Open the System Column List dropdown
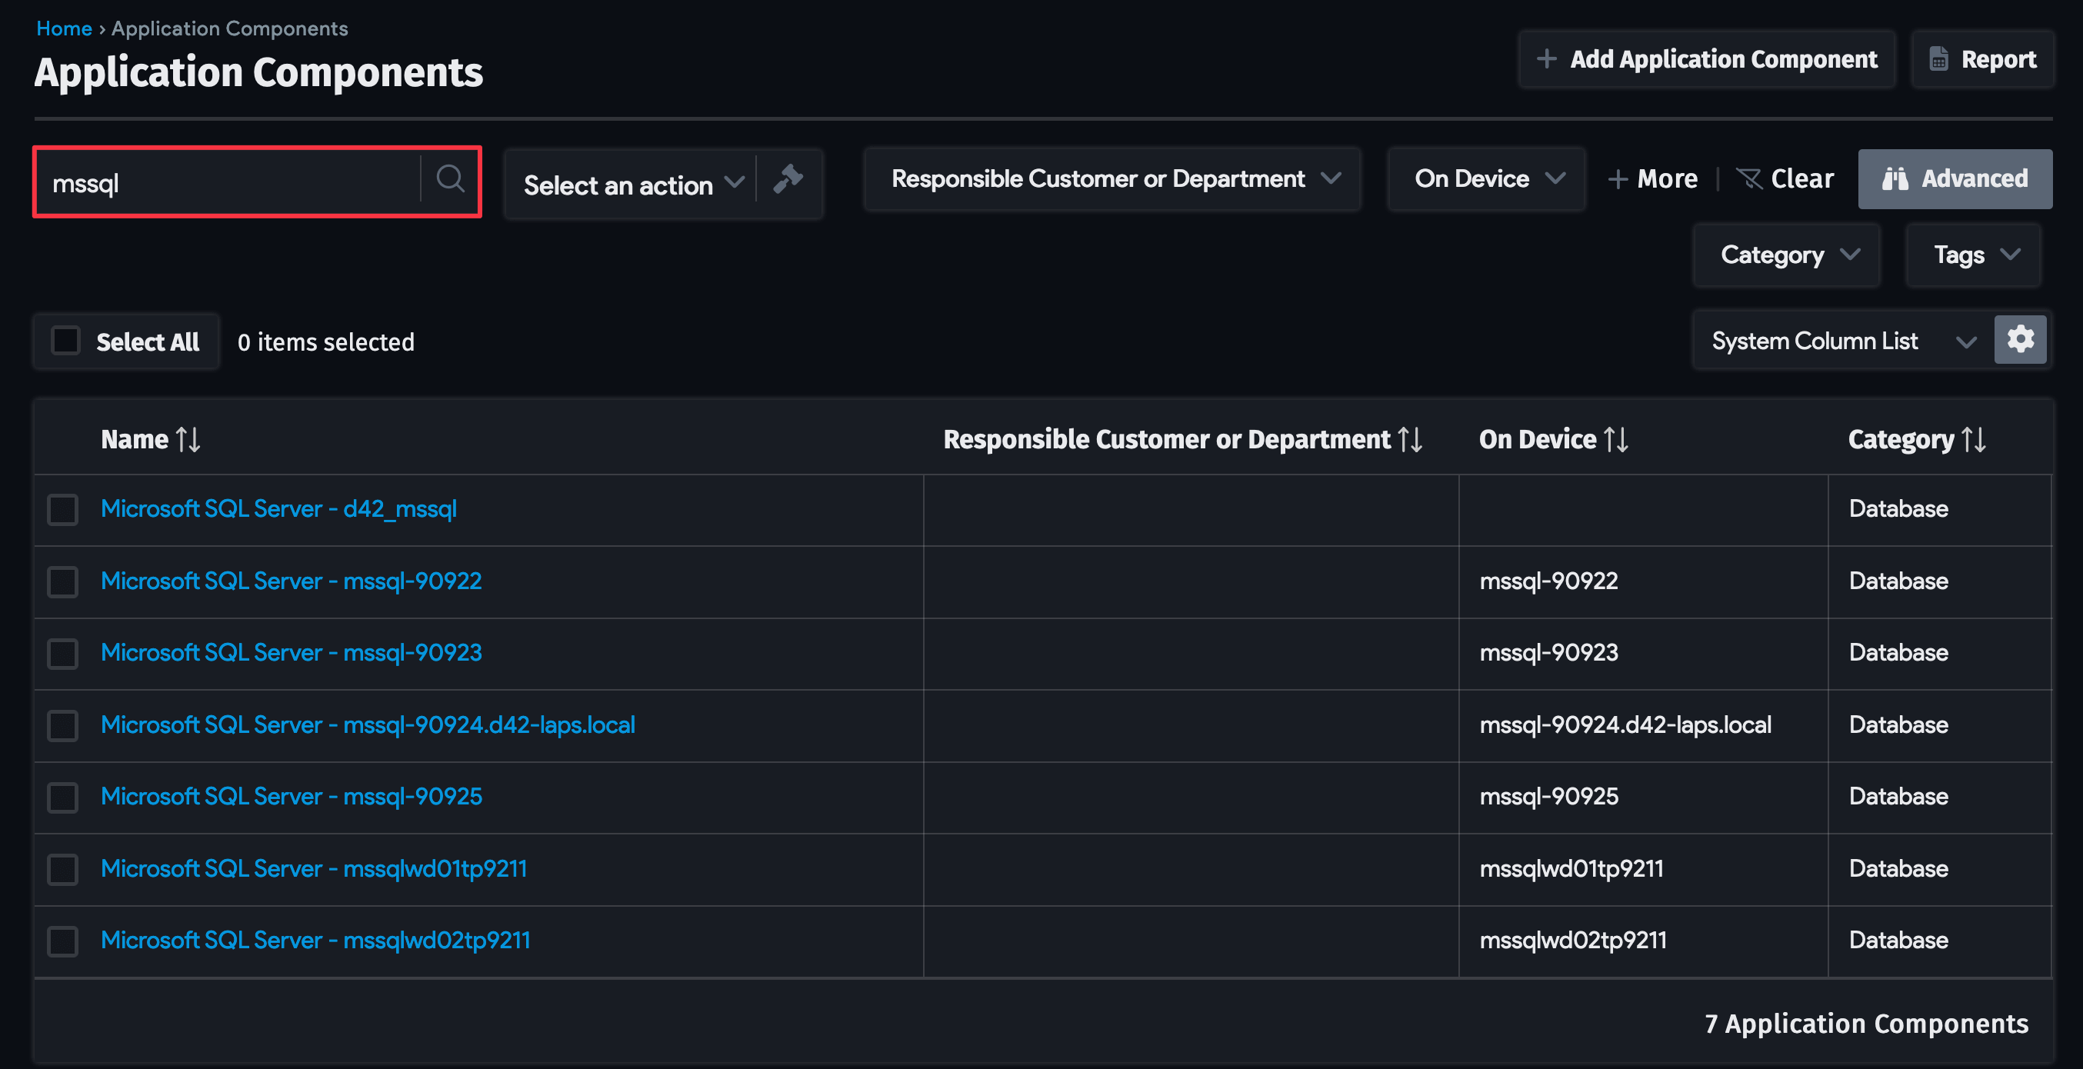This screenshot has width=2083, height=1069. [x=1831, y=340]
